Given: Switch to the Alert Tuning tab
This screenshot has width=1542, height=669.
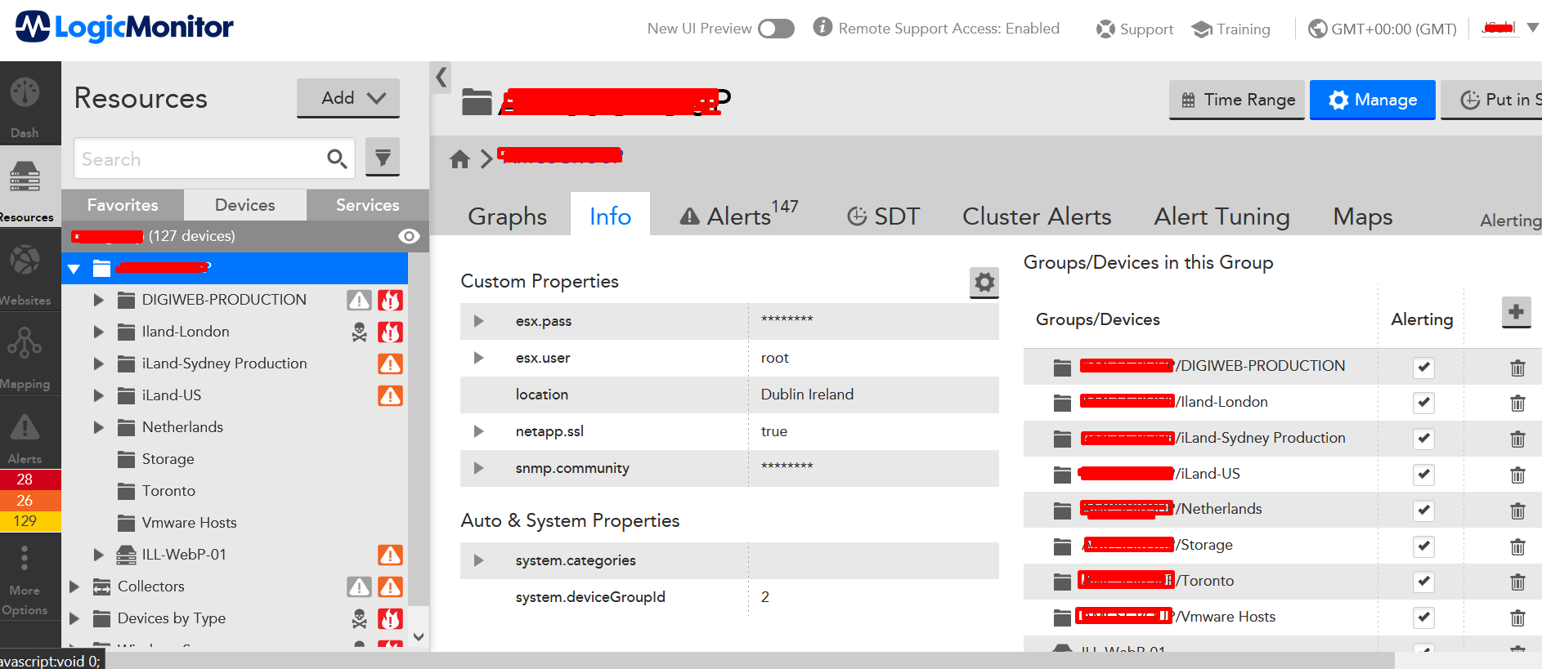Looking at the screenshot, I should [x=1221, y=216].
